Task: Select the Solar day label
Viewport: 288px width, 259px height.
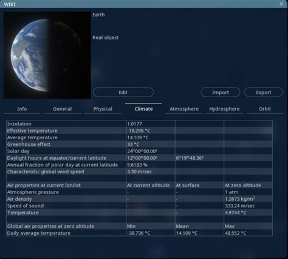Action: click(x=18, y=151)
